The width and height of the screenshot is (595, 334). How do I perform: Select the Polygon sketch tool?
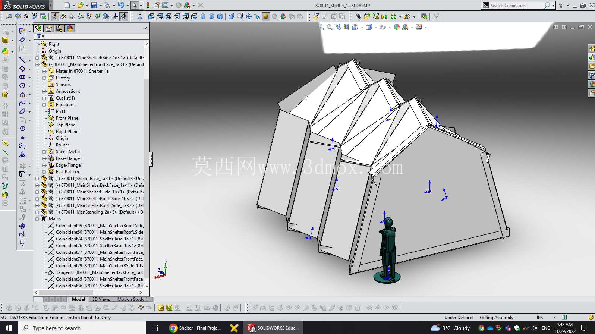[x=22, y=129]
